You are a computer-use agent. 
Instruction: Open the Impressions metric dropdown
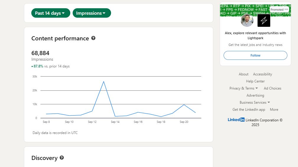point(92,13)
